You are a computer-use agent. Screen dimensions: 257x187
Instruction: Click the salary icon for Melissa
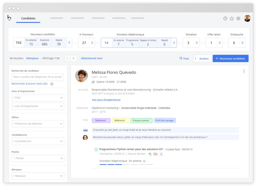pos(93,82)
